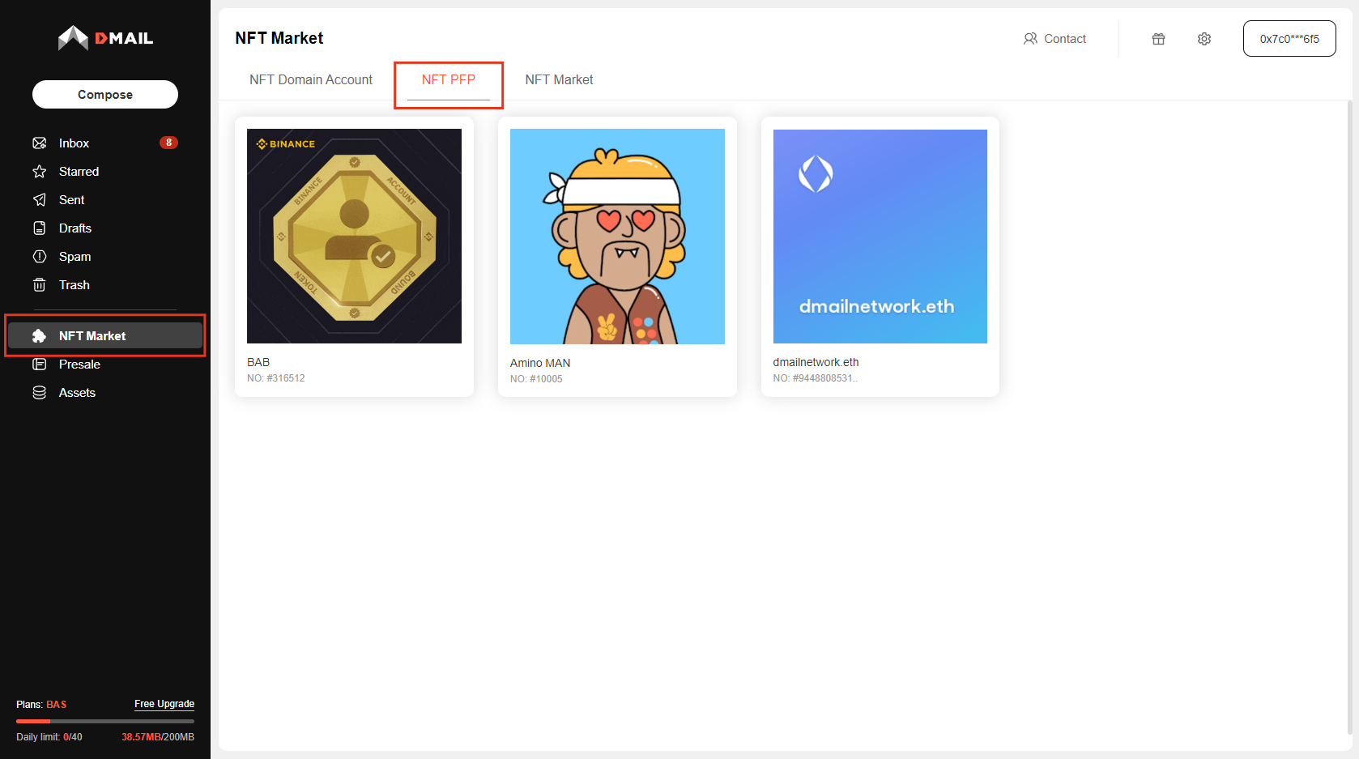View Spam folder via warning icon
This screenshot has width=1359, height=759.
pos(39,256)
